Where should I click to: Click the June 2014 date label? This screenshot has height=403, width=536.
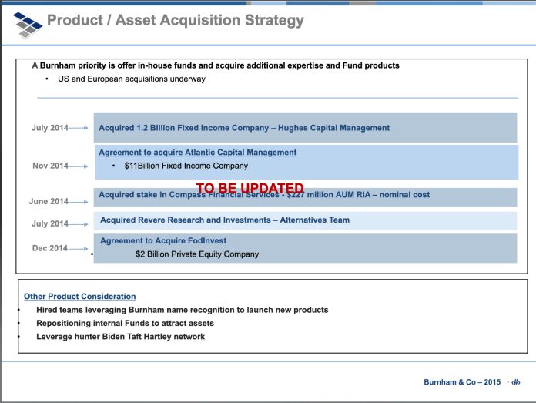point(49,202)
